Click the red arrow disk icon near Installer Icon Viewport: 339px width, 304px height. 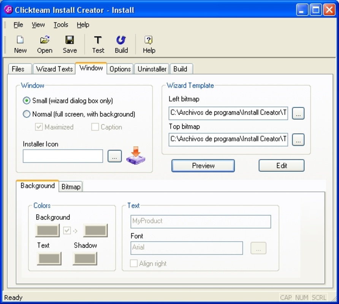[135, 156]
